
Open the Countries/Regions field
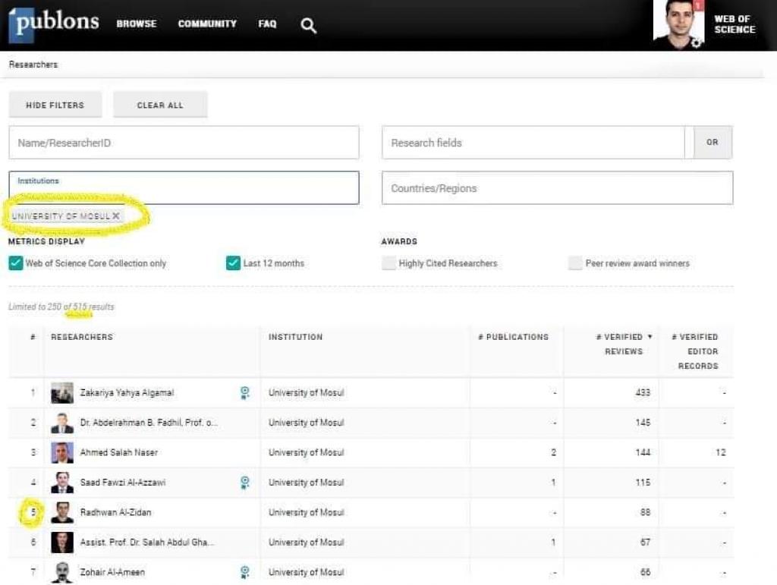tap(557, 188)
